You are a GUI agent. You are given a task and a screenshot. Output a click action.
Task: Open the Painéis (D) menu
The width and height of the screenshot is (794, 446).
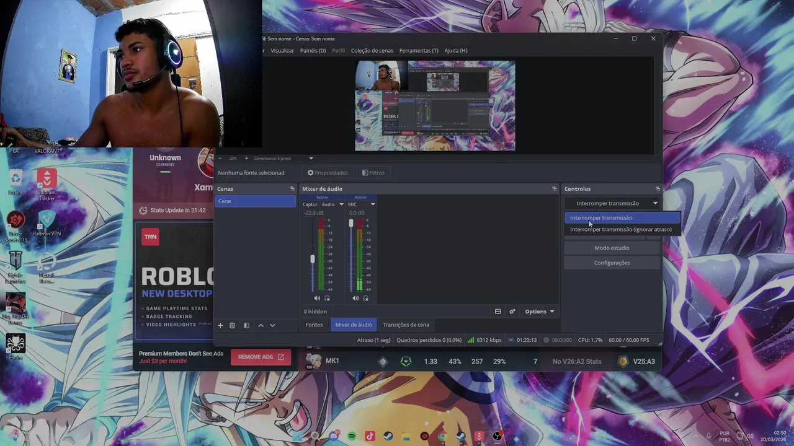coord(313,51)
